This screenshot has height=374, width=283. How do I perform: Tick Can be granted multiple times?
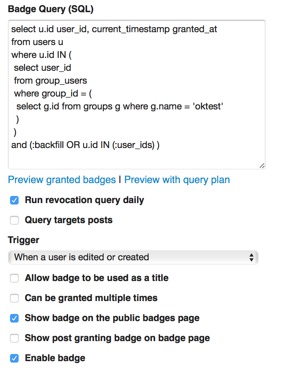click(14, 298)
